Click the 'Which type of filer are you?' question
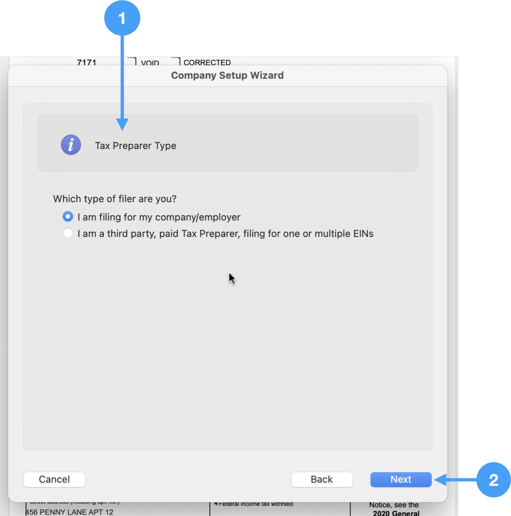Viewport: 511px width, 516px height. coord(115,199)
